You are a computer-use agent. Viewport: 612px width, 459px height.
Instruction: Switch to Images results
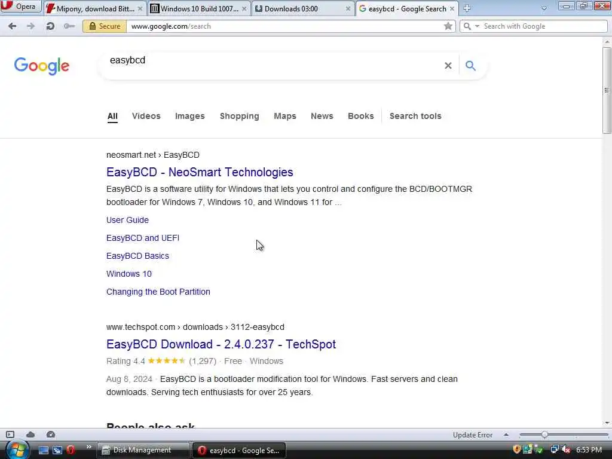coord(189,116)
